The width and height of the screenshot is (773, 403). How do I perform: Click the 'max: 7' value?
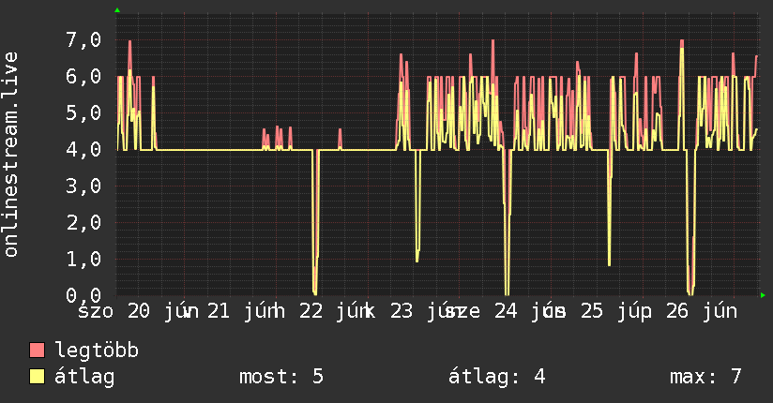click(705, 377)
